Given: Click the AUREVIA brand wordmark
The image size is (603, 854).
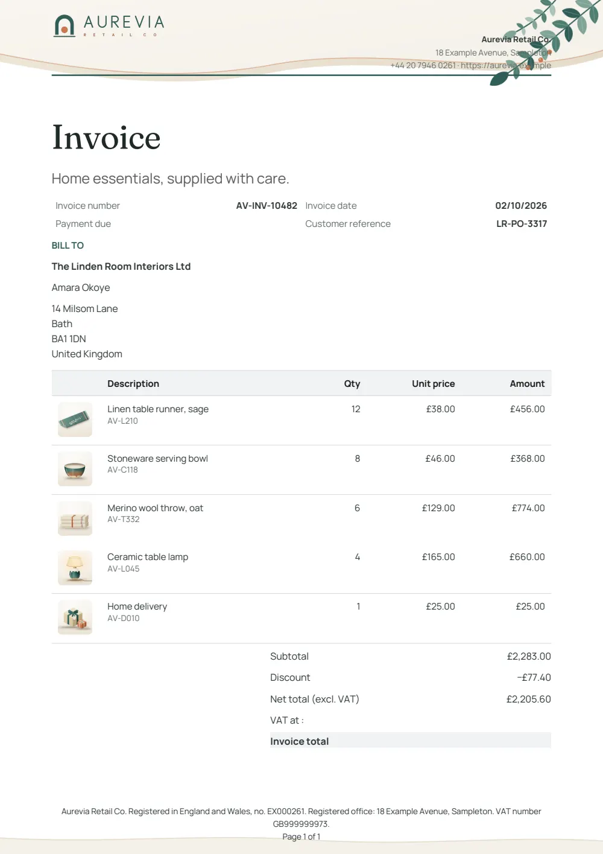Looking at the screenshot, I should (x=124, y=22).
